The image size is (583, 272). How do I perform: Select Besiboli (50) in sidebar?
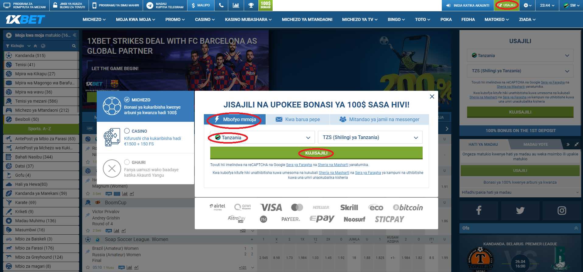click(41, 119)
